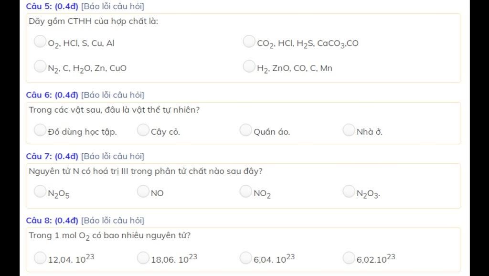Pick 6,04.10^23 radio button
The width and height of the screenshot is (489, 276).
pos(246,258)
